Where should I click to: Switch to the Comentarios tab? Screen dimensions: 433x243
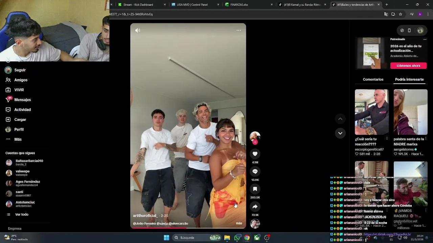pyautogui.click(x=373, y=79)
